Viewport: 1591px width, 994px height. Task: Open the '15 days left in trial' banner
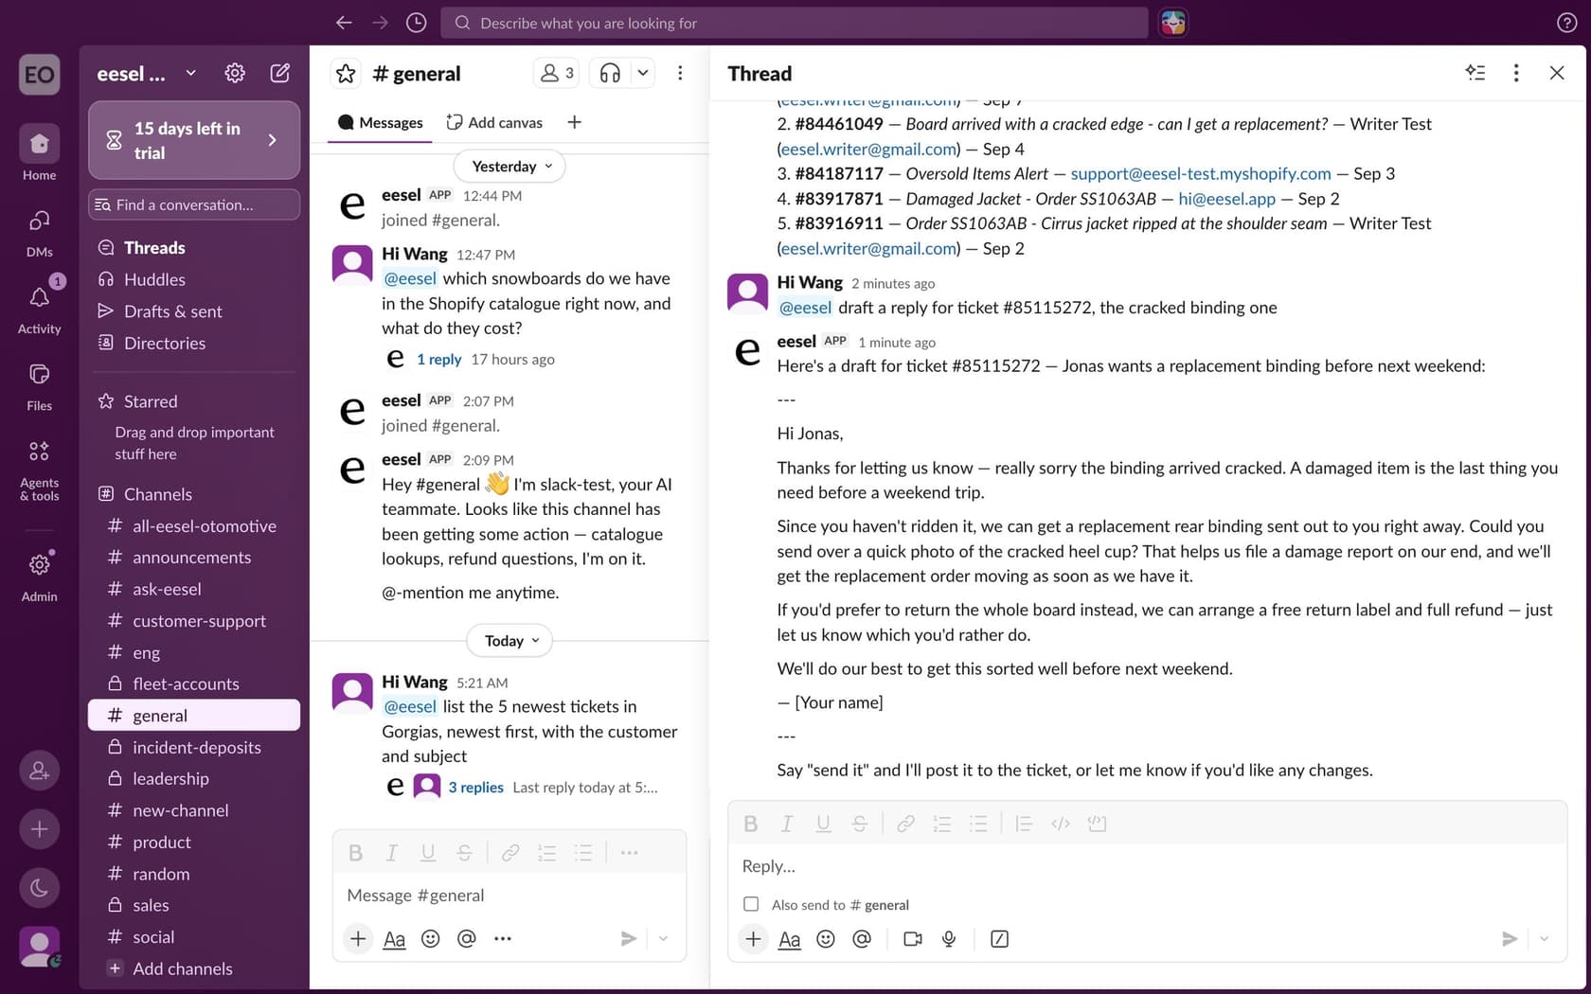194,140
